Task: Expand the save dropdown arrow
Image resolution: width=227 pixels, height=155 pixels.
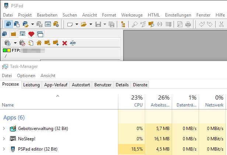Action: tap(105, 24)
